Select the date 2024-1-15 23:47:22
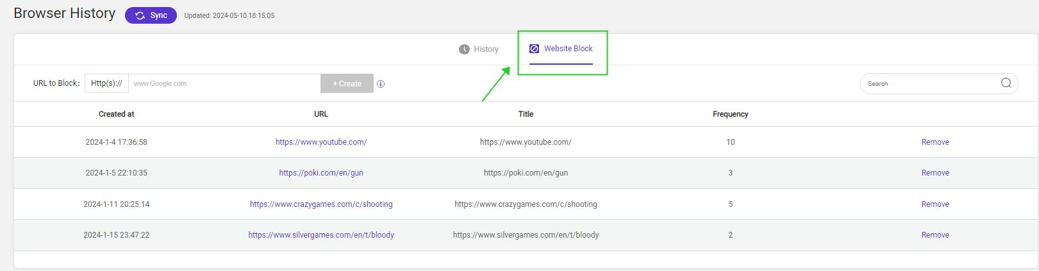This screenshot has height=271, width=1039. 116,235
